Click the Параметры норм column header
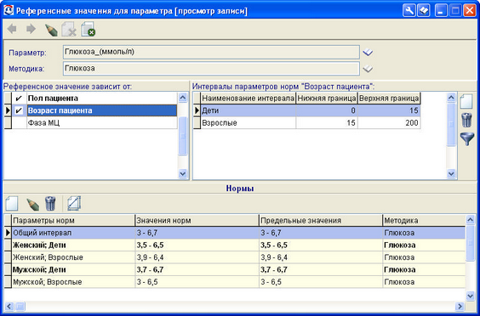This screenshot has width=480, height=316. [x=73, y=220]
